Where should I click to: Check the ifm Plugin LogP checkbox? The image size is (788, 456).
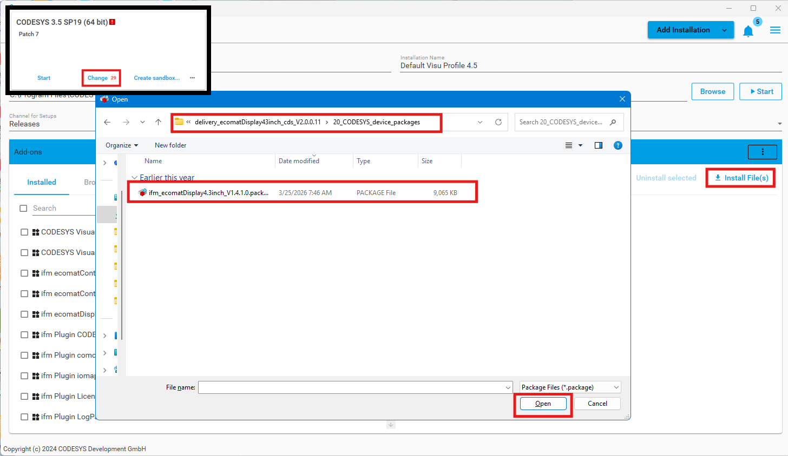(x=24, y=417)
